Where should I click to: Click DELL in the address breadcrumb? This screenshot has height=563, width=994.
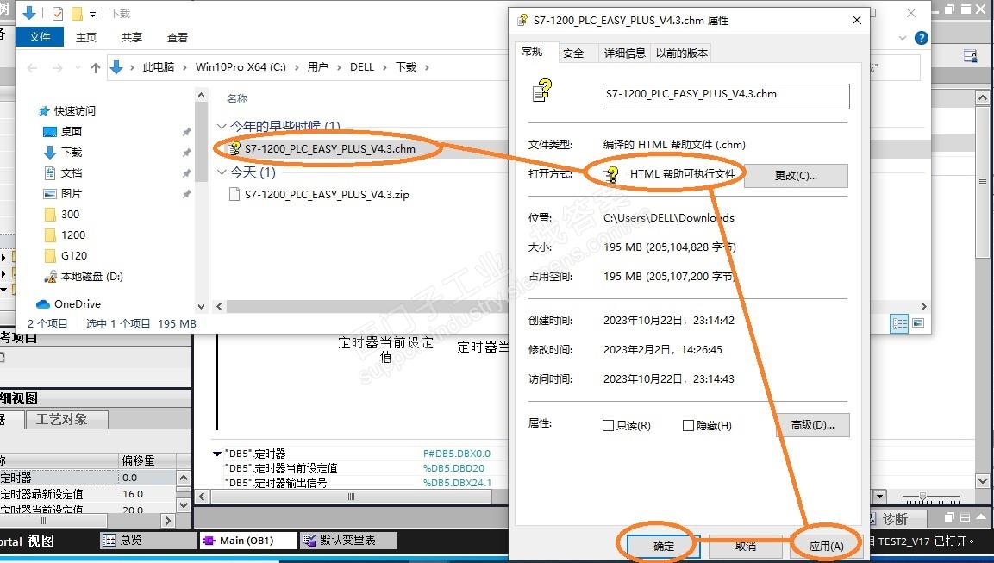362,66
